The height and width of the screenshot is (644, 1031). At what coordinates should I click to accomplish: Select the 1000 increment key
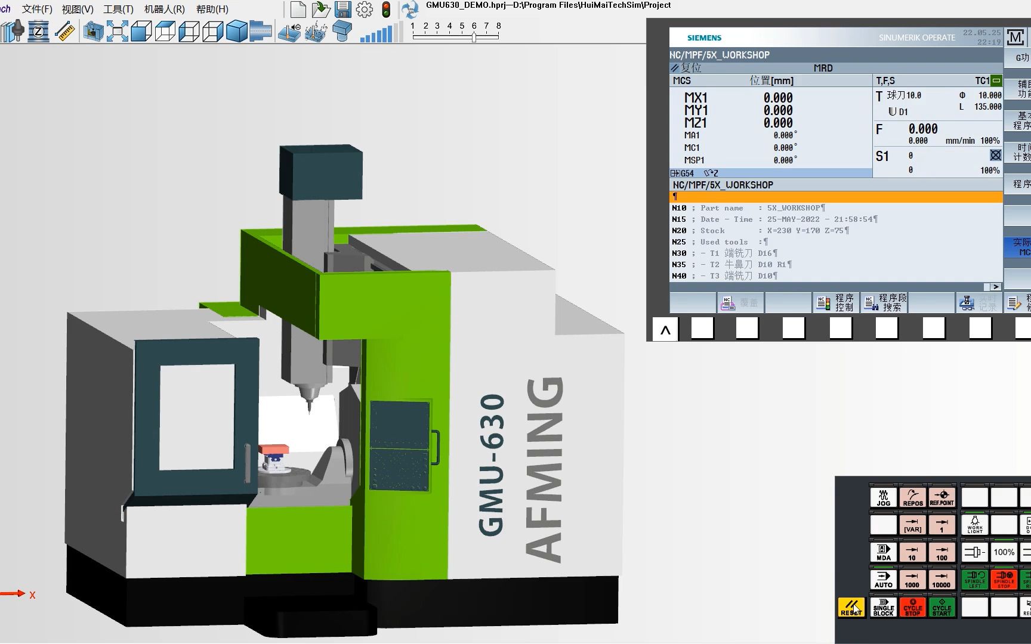[x=913, y=580]
